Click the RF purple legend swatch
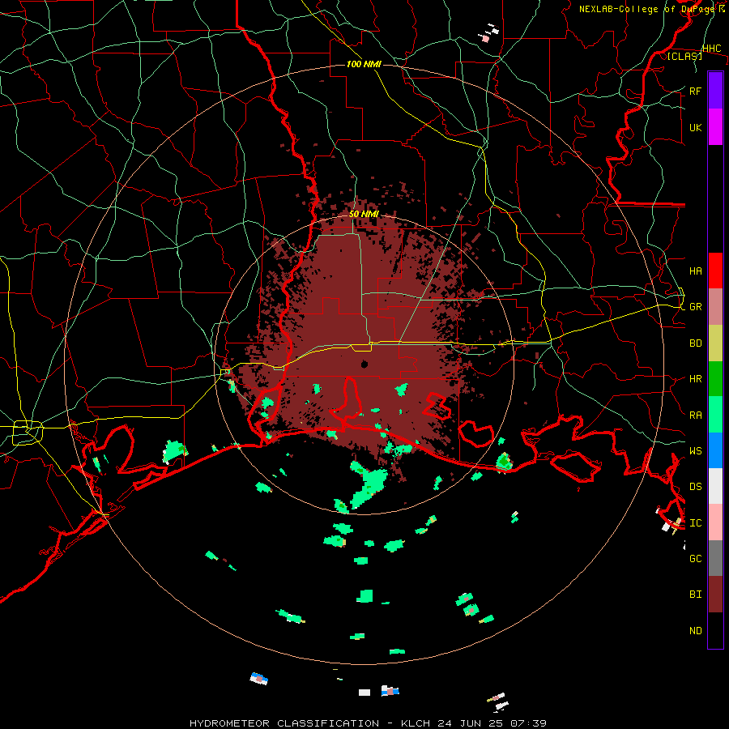The image size is (729, 729). [x=715, y=91]
